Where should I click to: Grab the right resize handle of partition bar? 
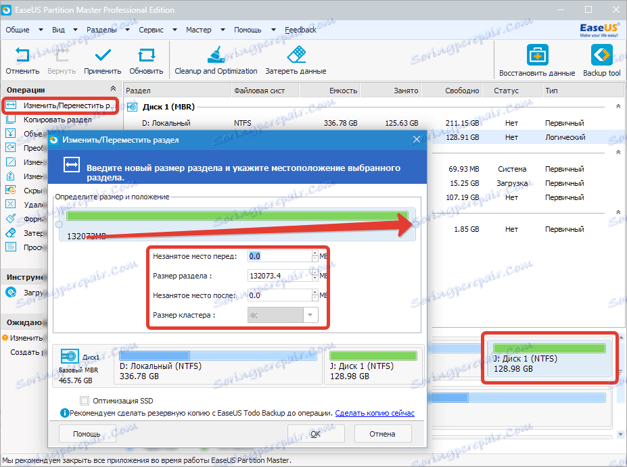pyautogui.click(x=416, y=224)
